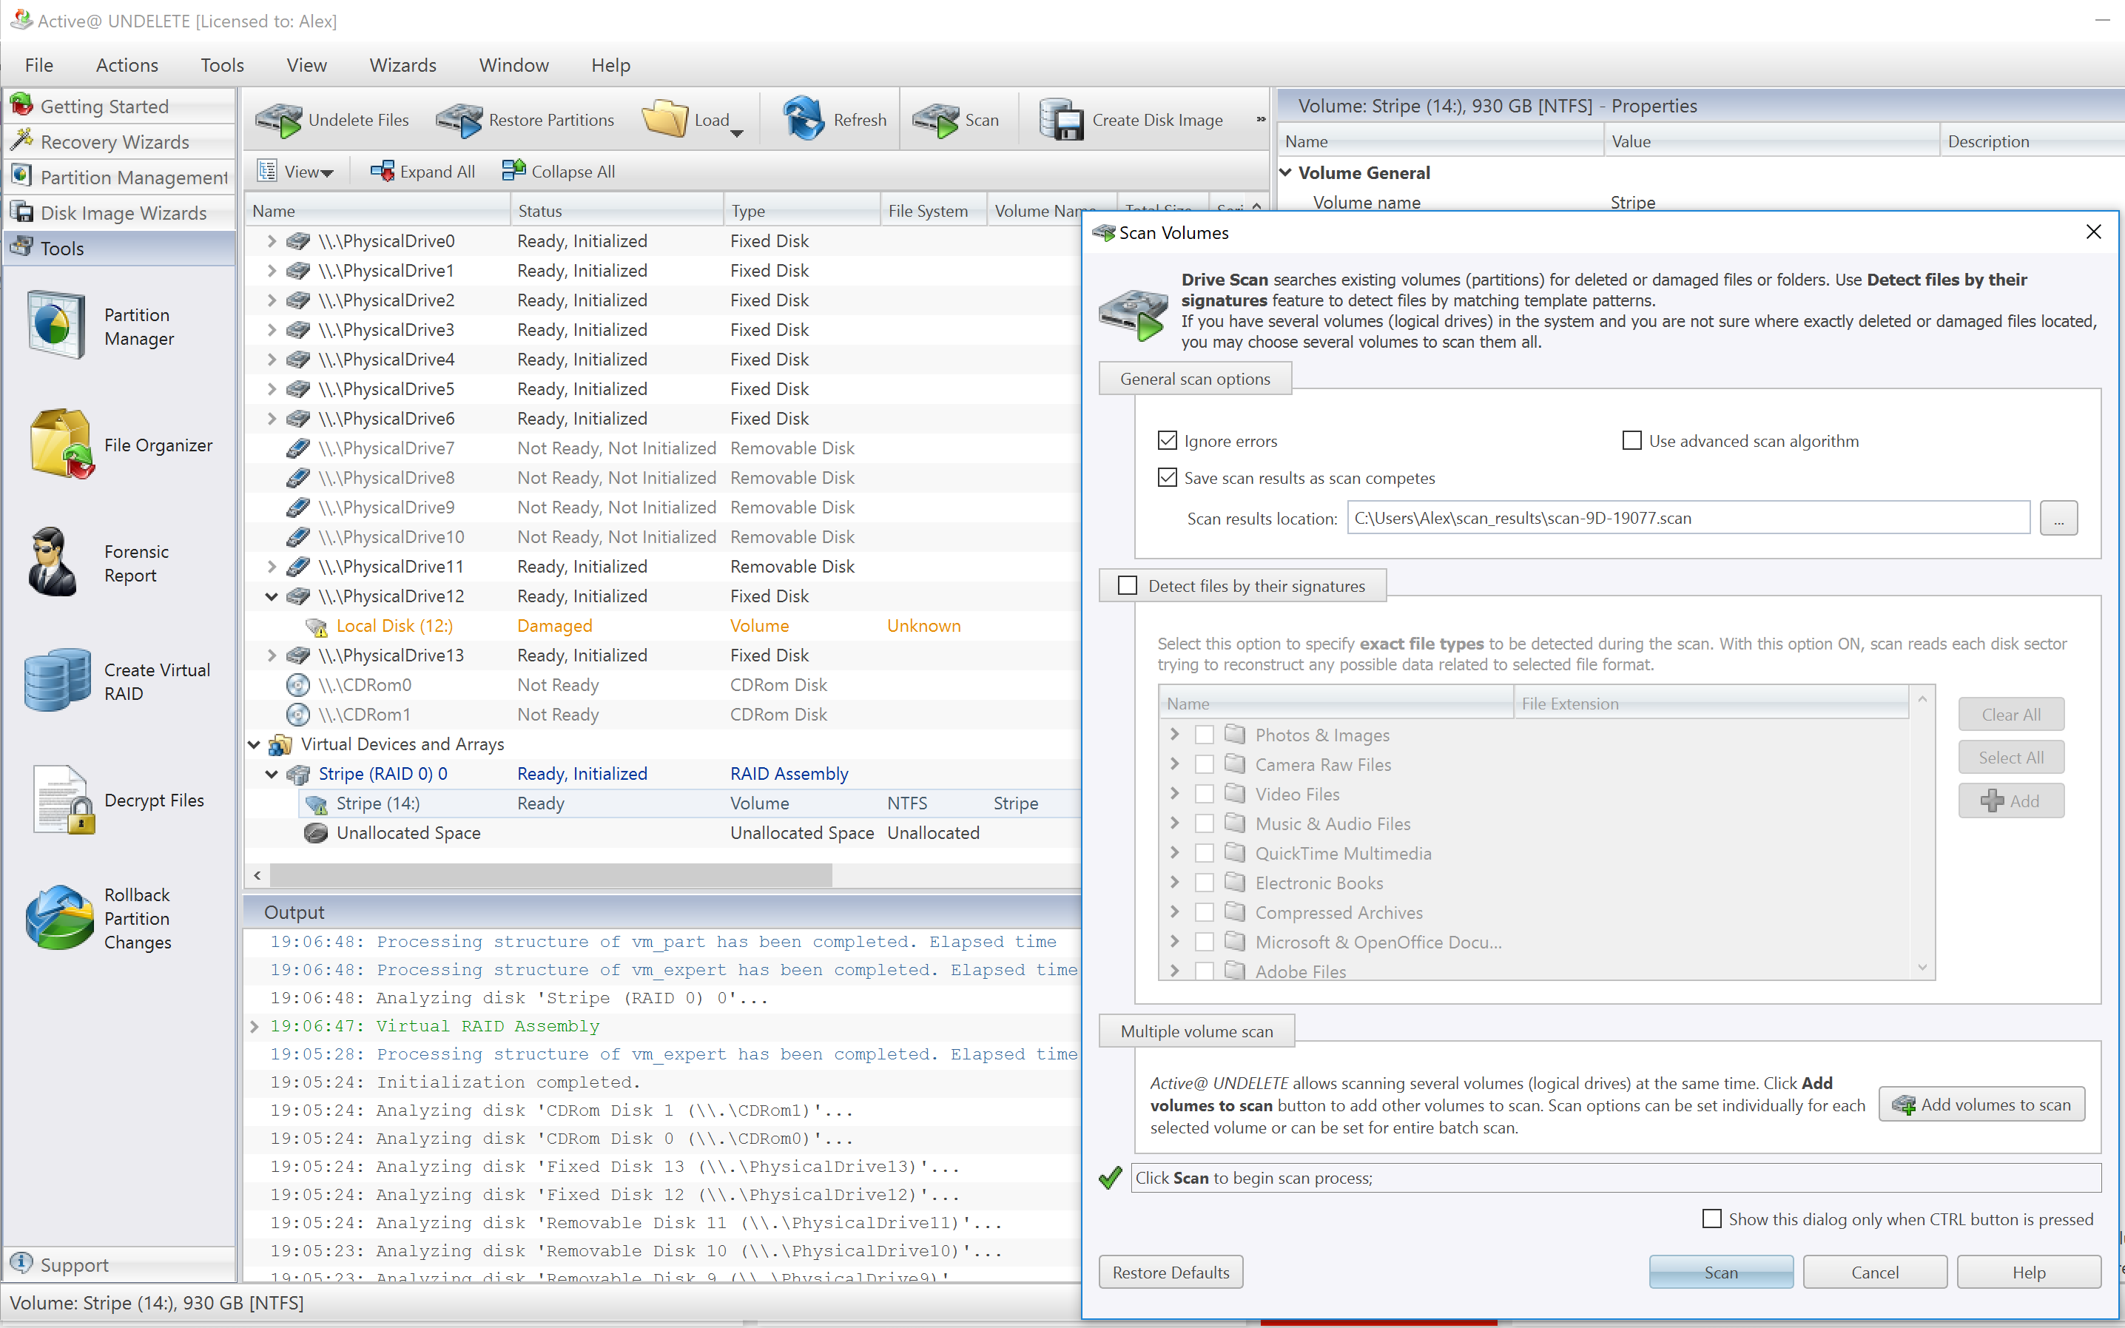Check the Video Files file type

(1204, 794)
